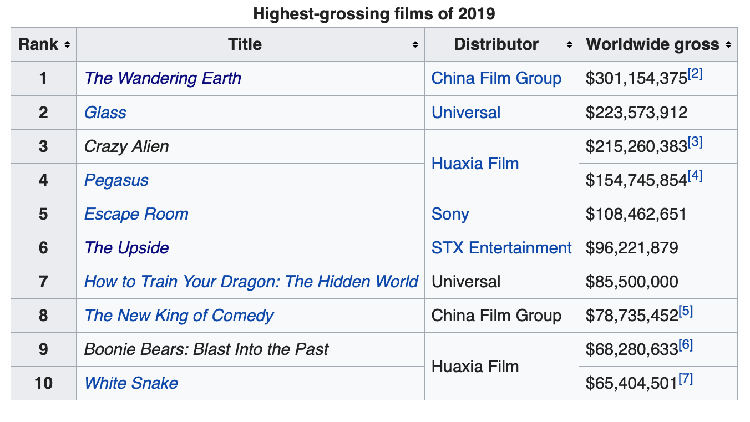Open the White Snake film link

point(131,383)
